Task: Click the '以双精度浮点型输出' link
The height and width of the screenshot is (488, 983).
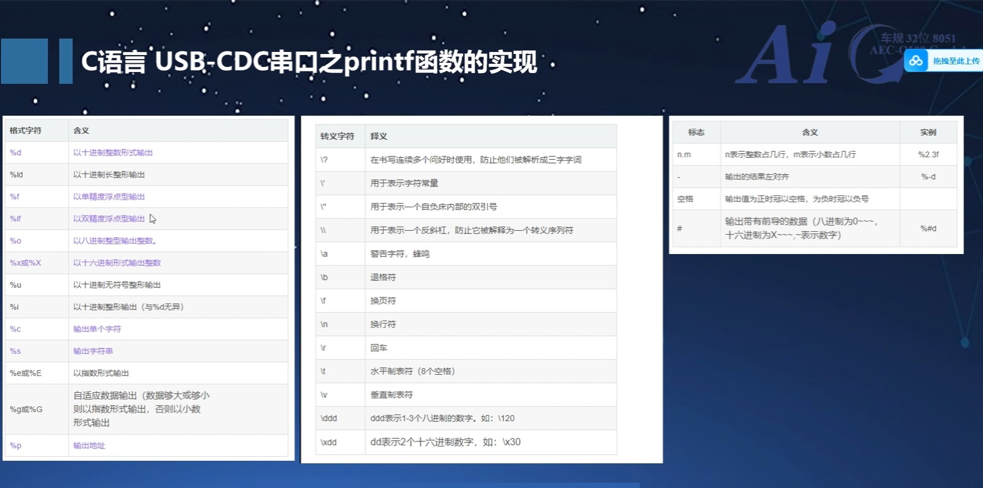Action: (x=109, y=219)
